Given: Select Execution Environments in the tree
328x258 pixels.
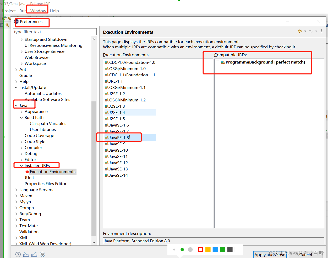Looking at the screenshot, I should click(x=53, y=172).
